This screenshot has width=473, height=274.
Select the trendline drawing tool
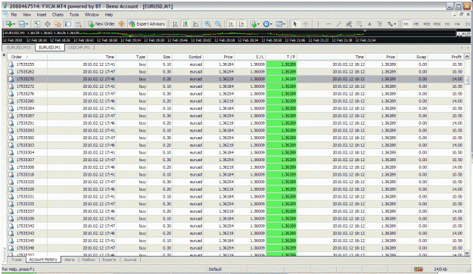(339, 23)
